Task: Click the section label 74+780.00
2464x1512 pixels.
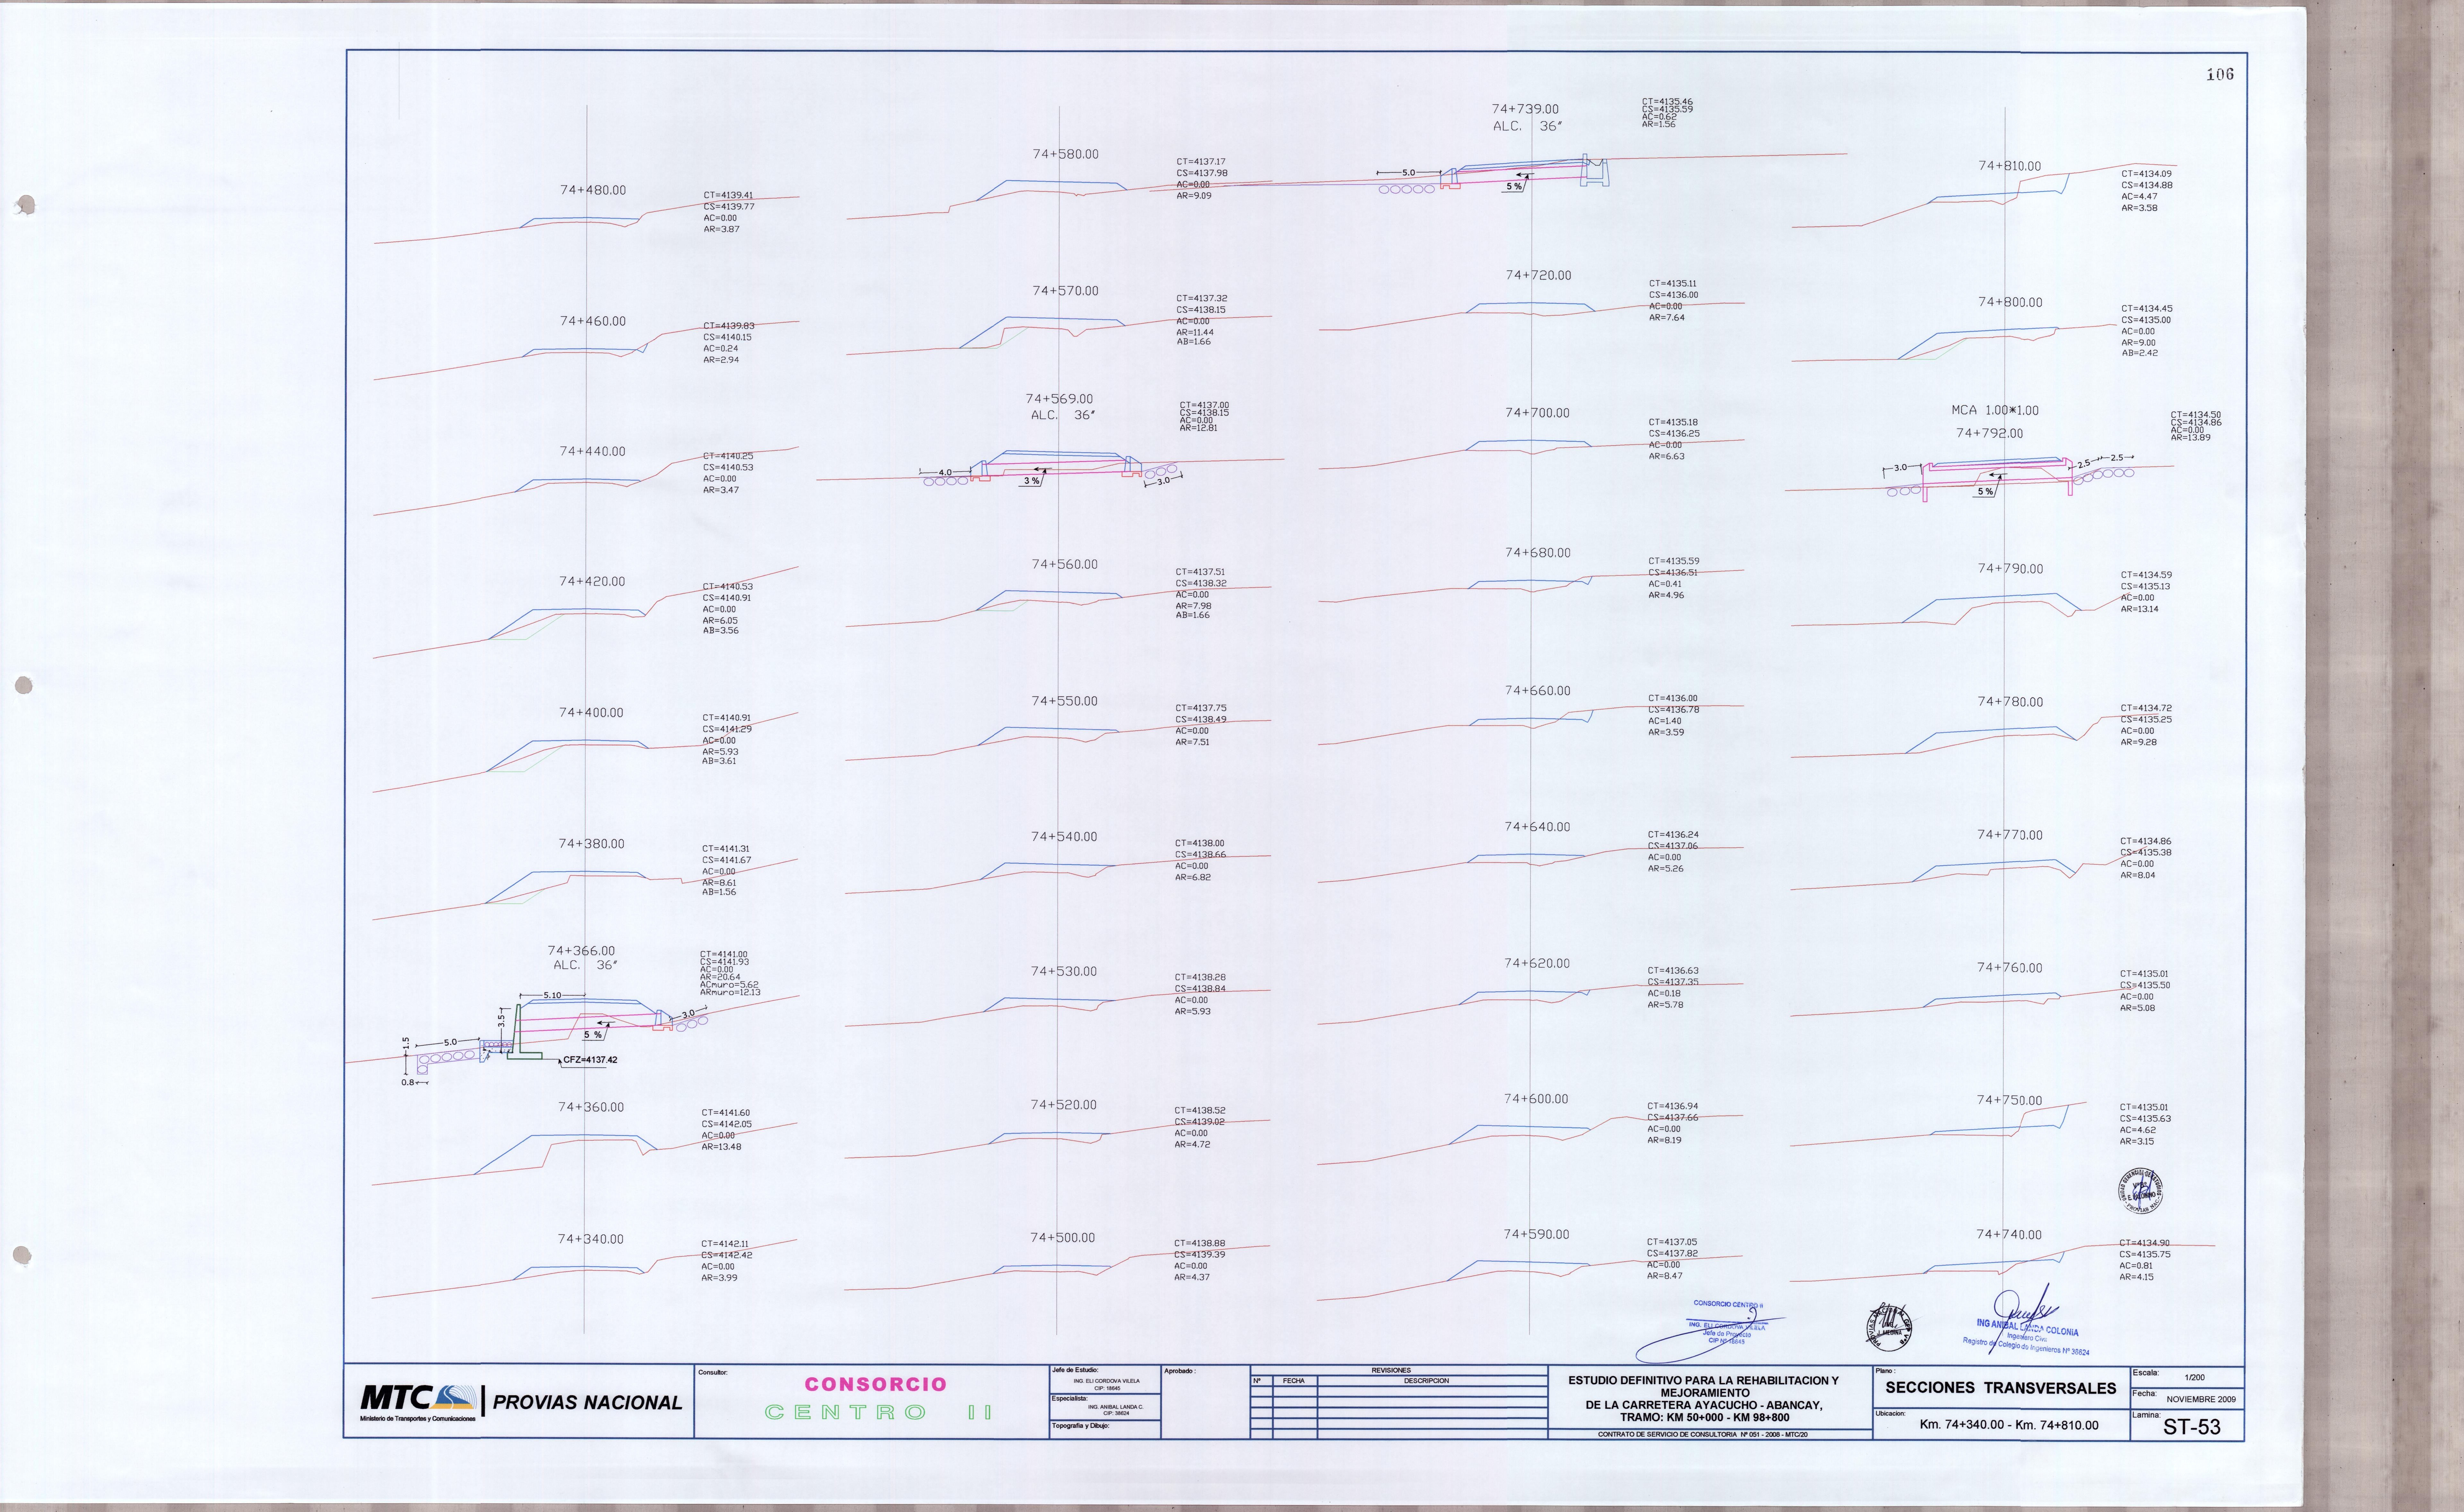Action: 2010,702
